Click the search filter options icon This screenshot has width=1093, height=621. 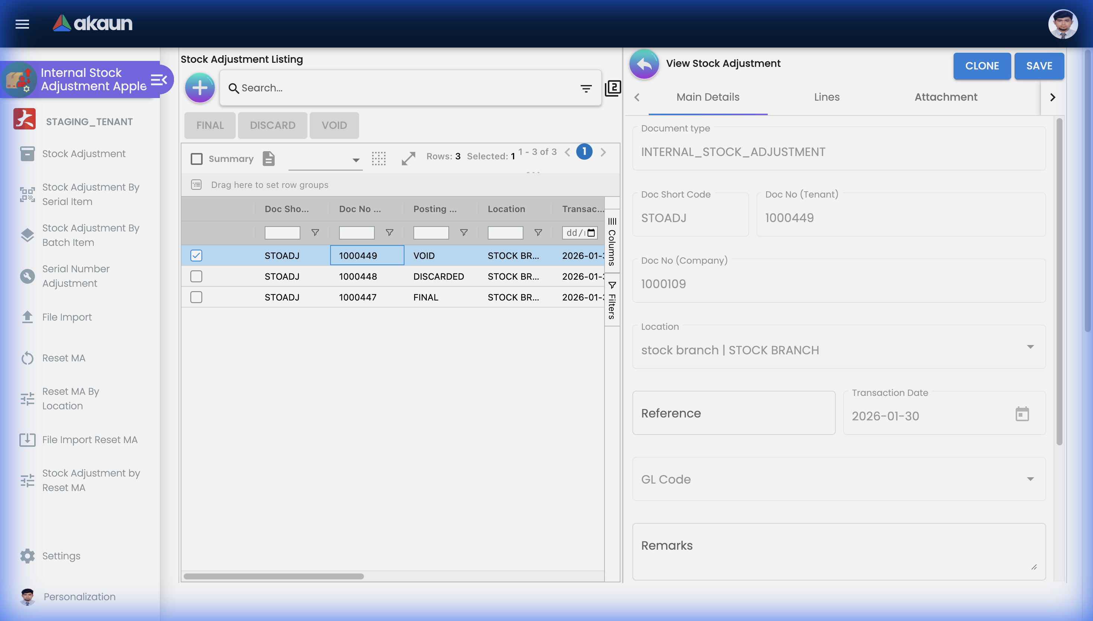coord(586,88)
